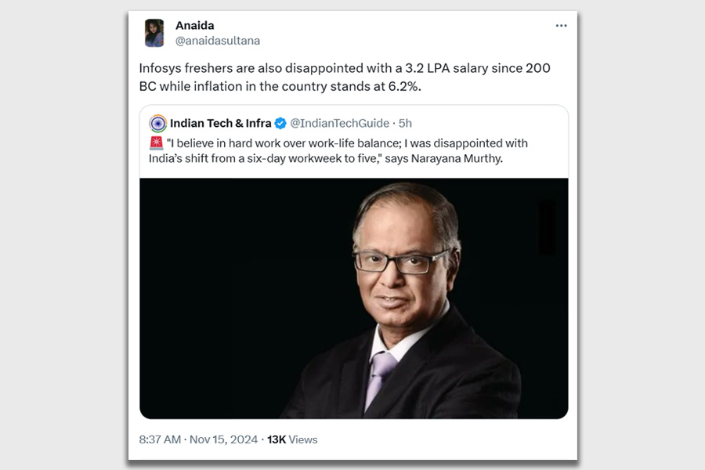The image size is (705, 470).
Task: Open the @anaidasultana handle link
Action: point(218,41)
